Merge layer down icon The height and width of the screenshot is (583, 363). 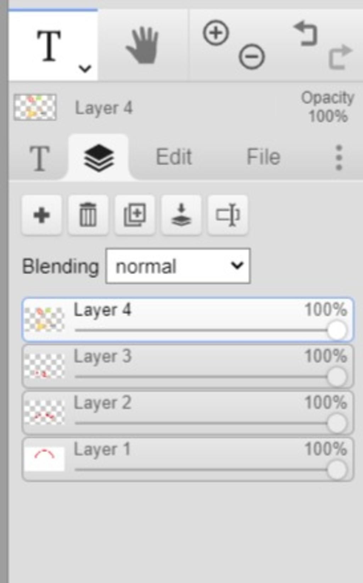(x=181, y=215)
